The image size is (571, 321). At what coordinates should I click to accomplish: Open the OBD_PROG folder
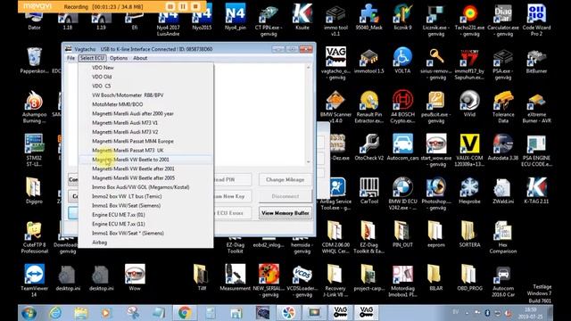[469, 278]
